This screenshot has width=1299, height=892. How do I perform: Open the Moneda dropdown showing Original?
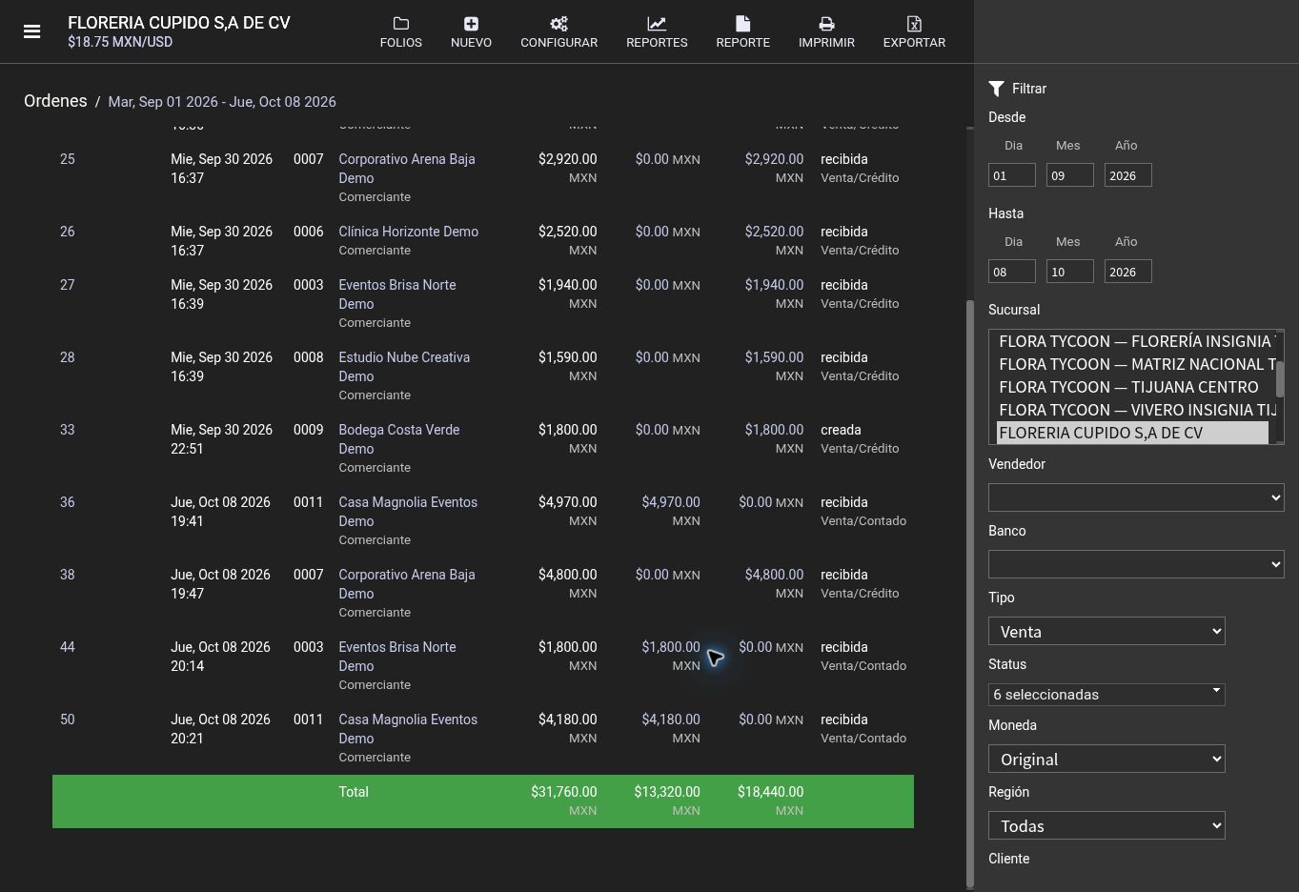(x=1106, y=759)
